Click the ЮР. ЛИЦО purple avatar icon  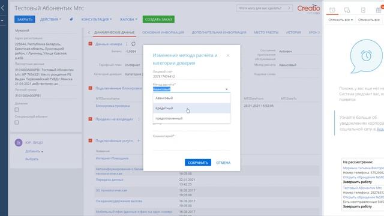pos(19,143)
